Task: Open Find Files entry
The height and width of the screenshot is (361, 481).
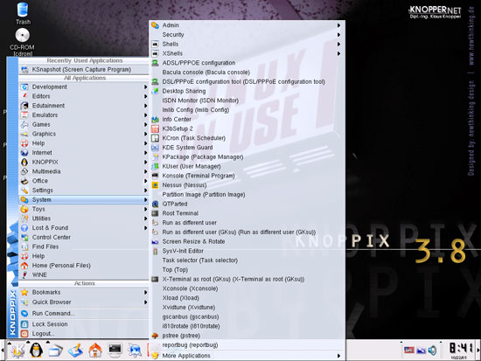Action: coord(84,246)
